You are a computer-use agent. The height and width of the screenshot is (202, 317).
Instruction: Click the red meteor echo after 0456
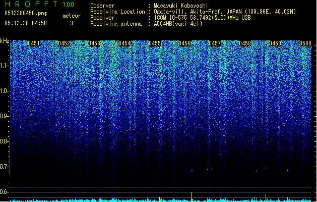[192, 170]
